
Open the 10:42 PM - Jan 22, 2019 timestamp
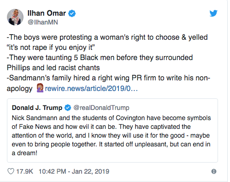pyautogui.click(x=74, y=171)
